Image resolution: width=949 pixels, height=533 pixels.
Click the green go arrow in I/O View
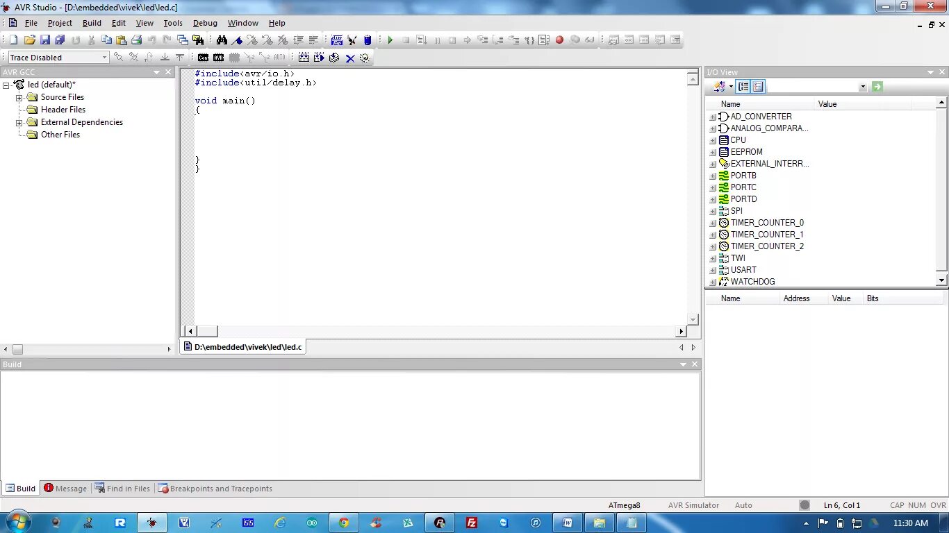[x=877, y=87]
